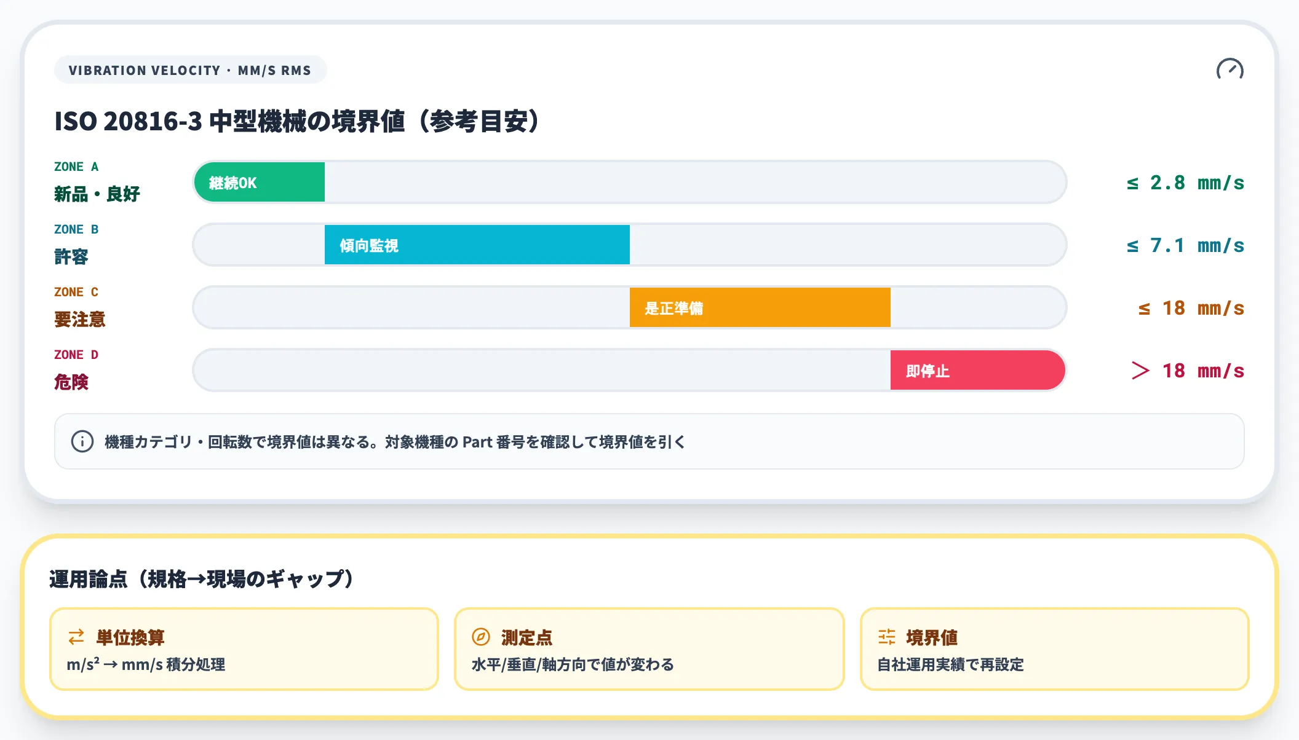Click the 新品・良好 label
Viewport: 1299px width, 740px height.
click(x=97, y=194)
